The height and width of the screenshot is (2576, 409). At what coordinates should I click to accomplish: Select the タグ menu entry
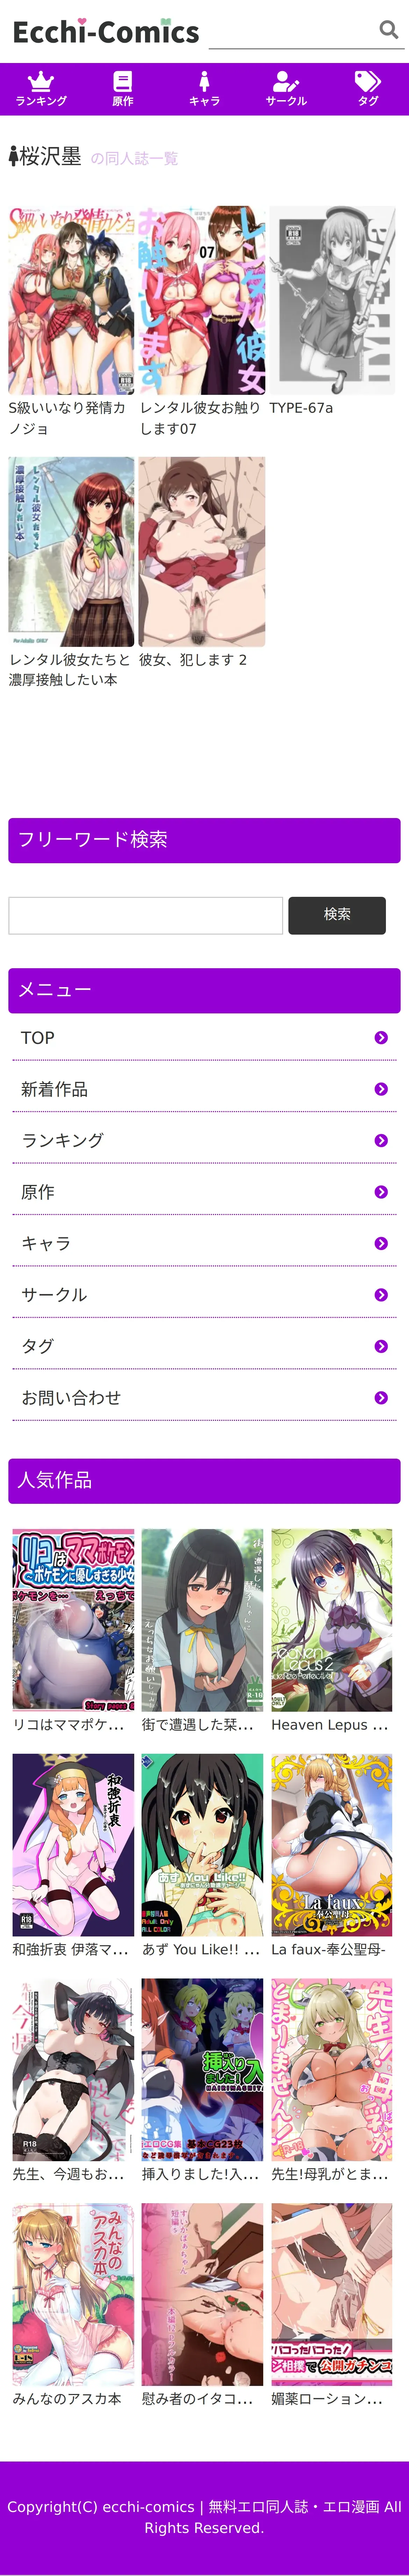coord(204,1346)
